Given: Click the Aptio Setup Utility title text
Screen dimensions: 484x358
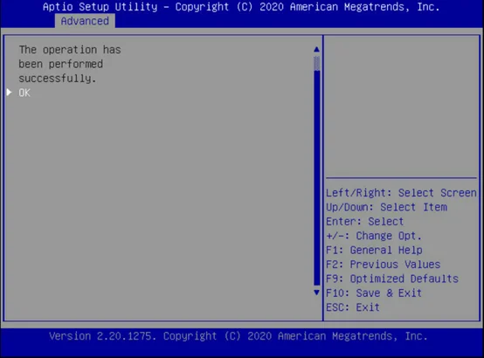Looking at the screenshot, I should point(241,7).
